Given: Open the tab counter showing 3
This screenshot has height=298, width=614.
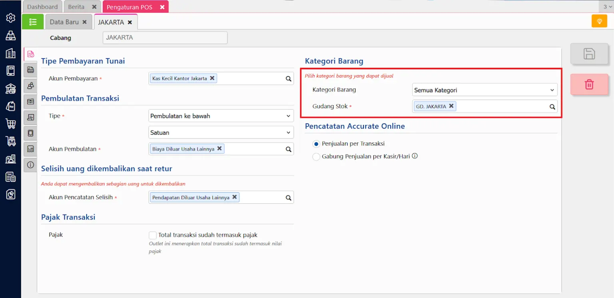Looking at the screenshot, I should point(606,7).
